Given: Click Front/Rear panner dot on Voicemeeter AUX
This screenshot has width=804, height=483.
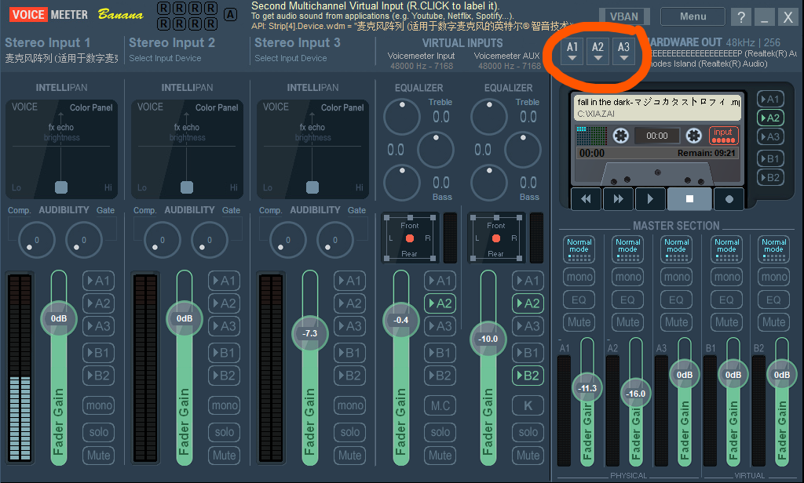Looking at the screenshot, I should [x=496, y=238].
